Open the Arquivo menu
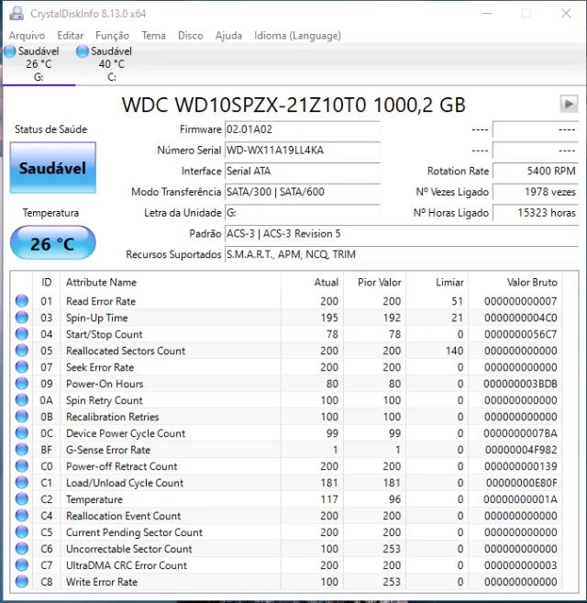 coord(27,36)
